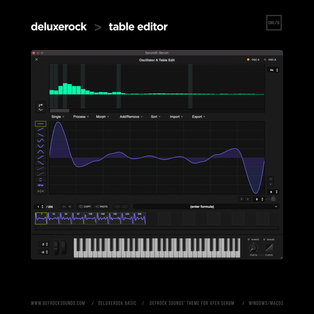The width and height of the screenshot is (314, 314).
Task: Open the 4x zoom selector
Action: 273,70
